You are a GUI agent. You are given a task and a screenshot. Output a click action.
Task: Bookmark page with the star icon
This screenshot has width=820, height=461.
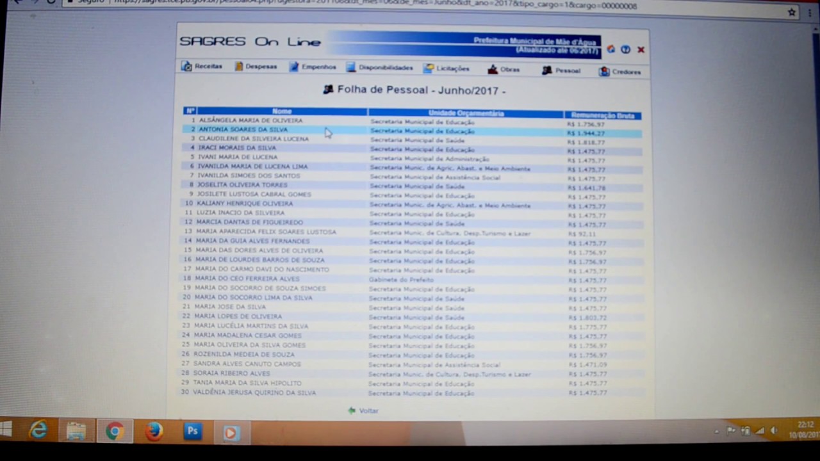click(x=792, y=12)
